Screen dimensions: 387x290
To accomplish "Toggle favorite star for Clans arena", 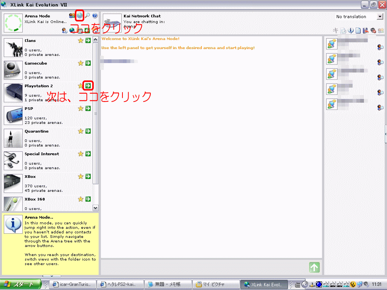I will [x=80, y=40].
